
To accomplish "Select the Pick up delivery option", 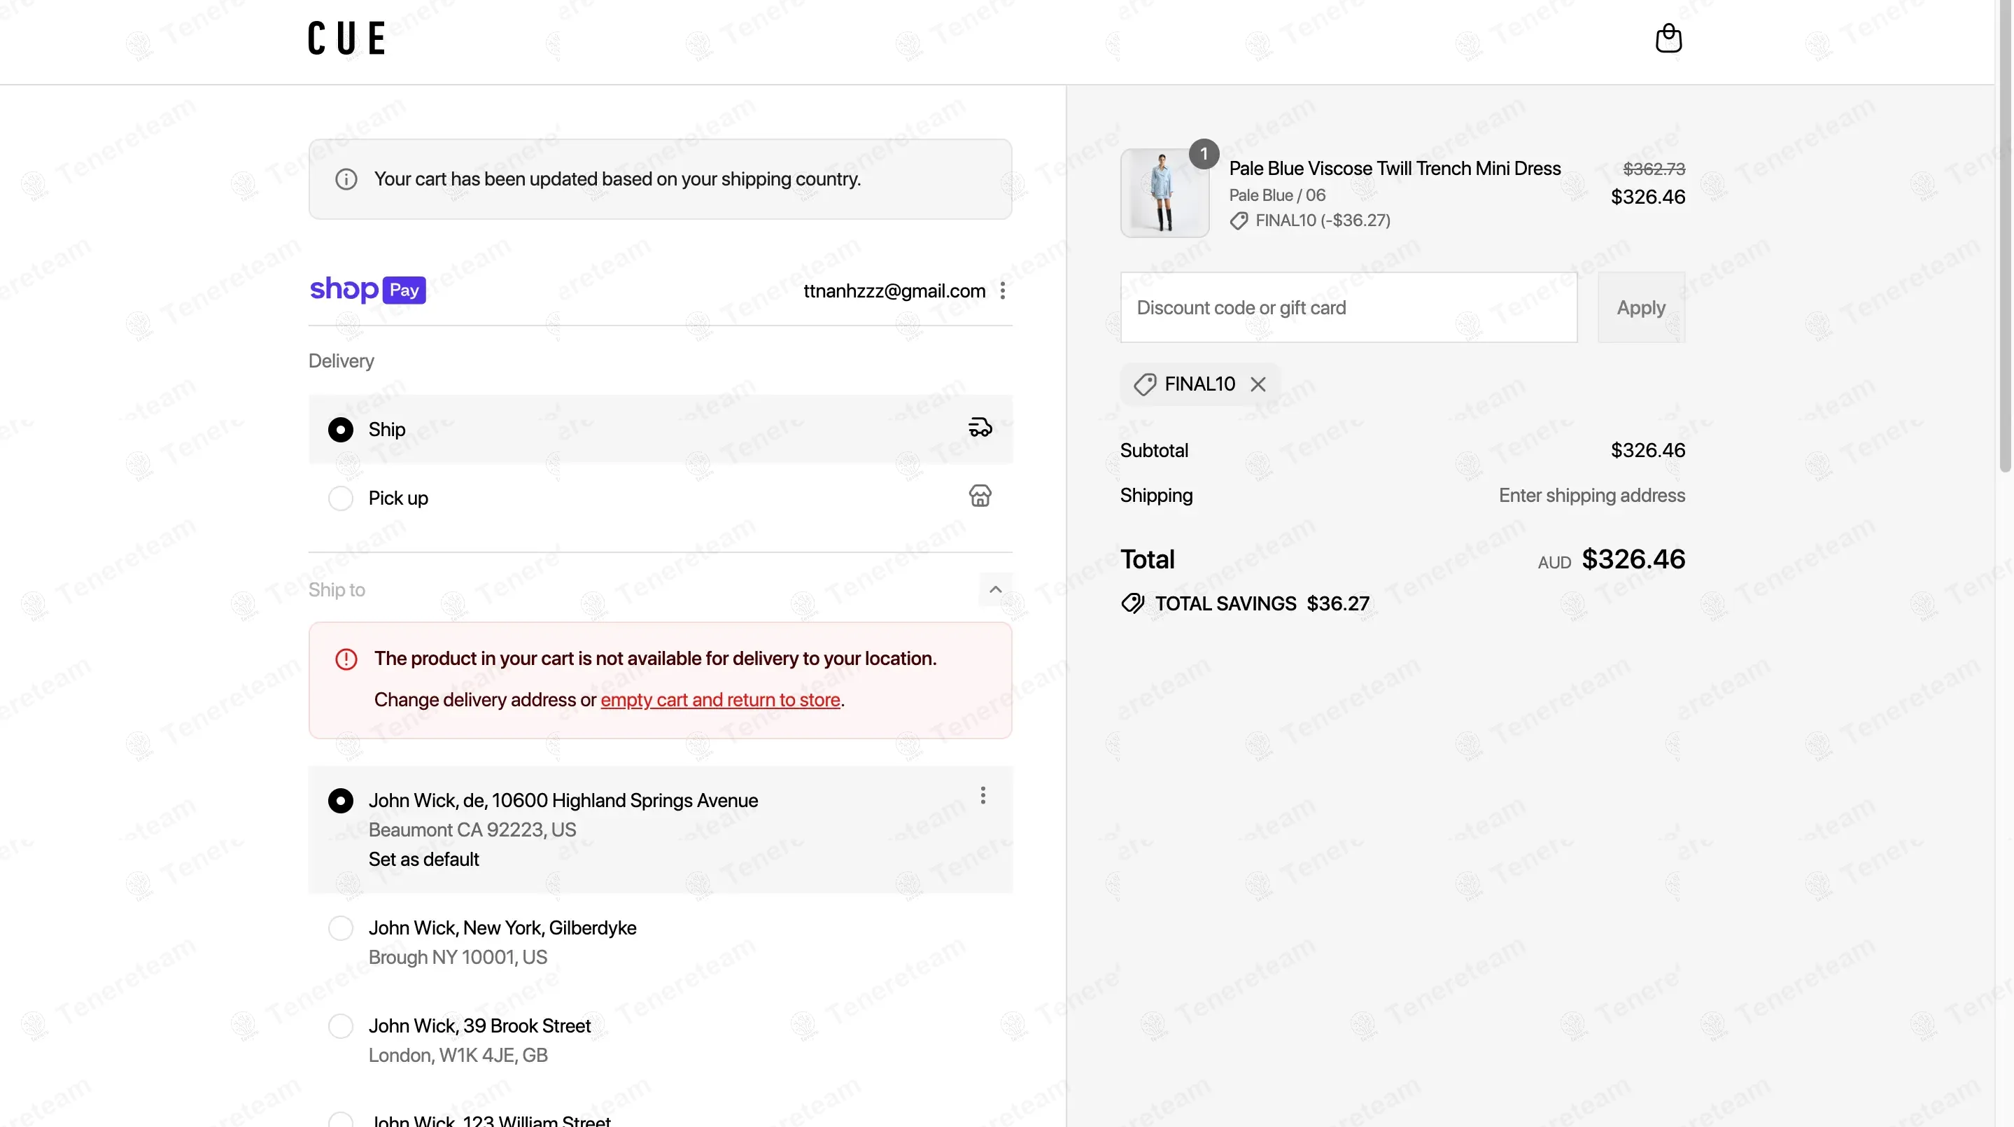I will (x=660, y=498).
